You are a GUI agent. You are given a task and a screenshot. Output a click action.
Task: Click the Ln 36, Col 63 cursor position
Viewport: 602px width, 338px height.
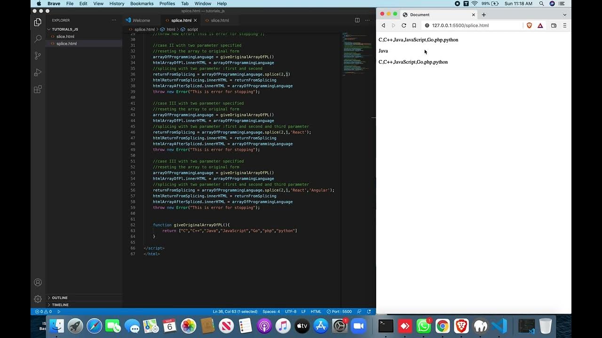click(x=235, y=311)
